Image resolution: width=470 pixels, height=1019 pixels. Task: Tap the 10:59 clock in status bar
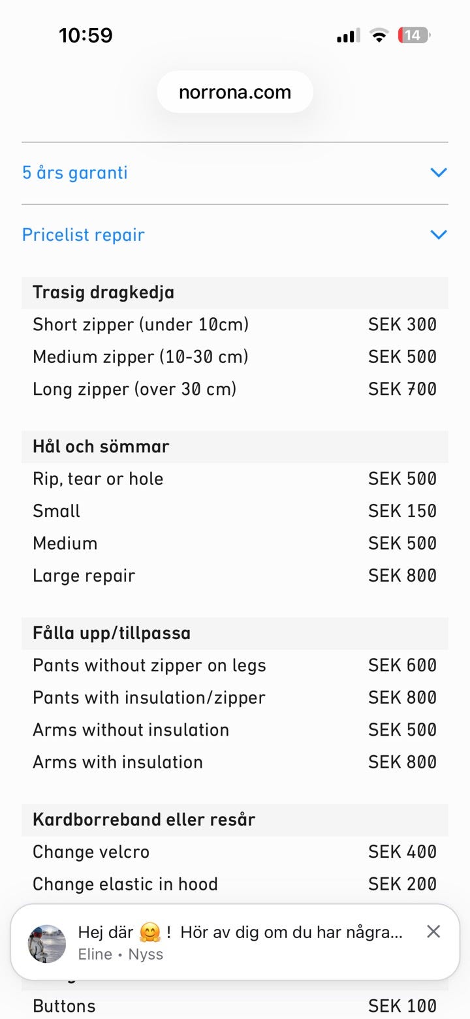pos(86,35)
